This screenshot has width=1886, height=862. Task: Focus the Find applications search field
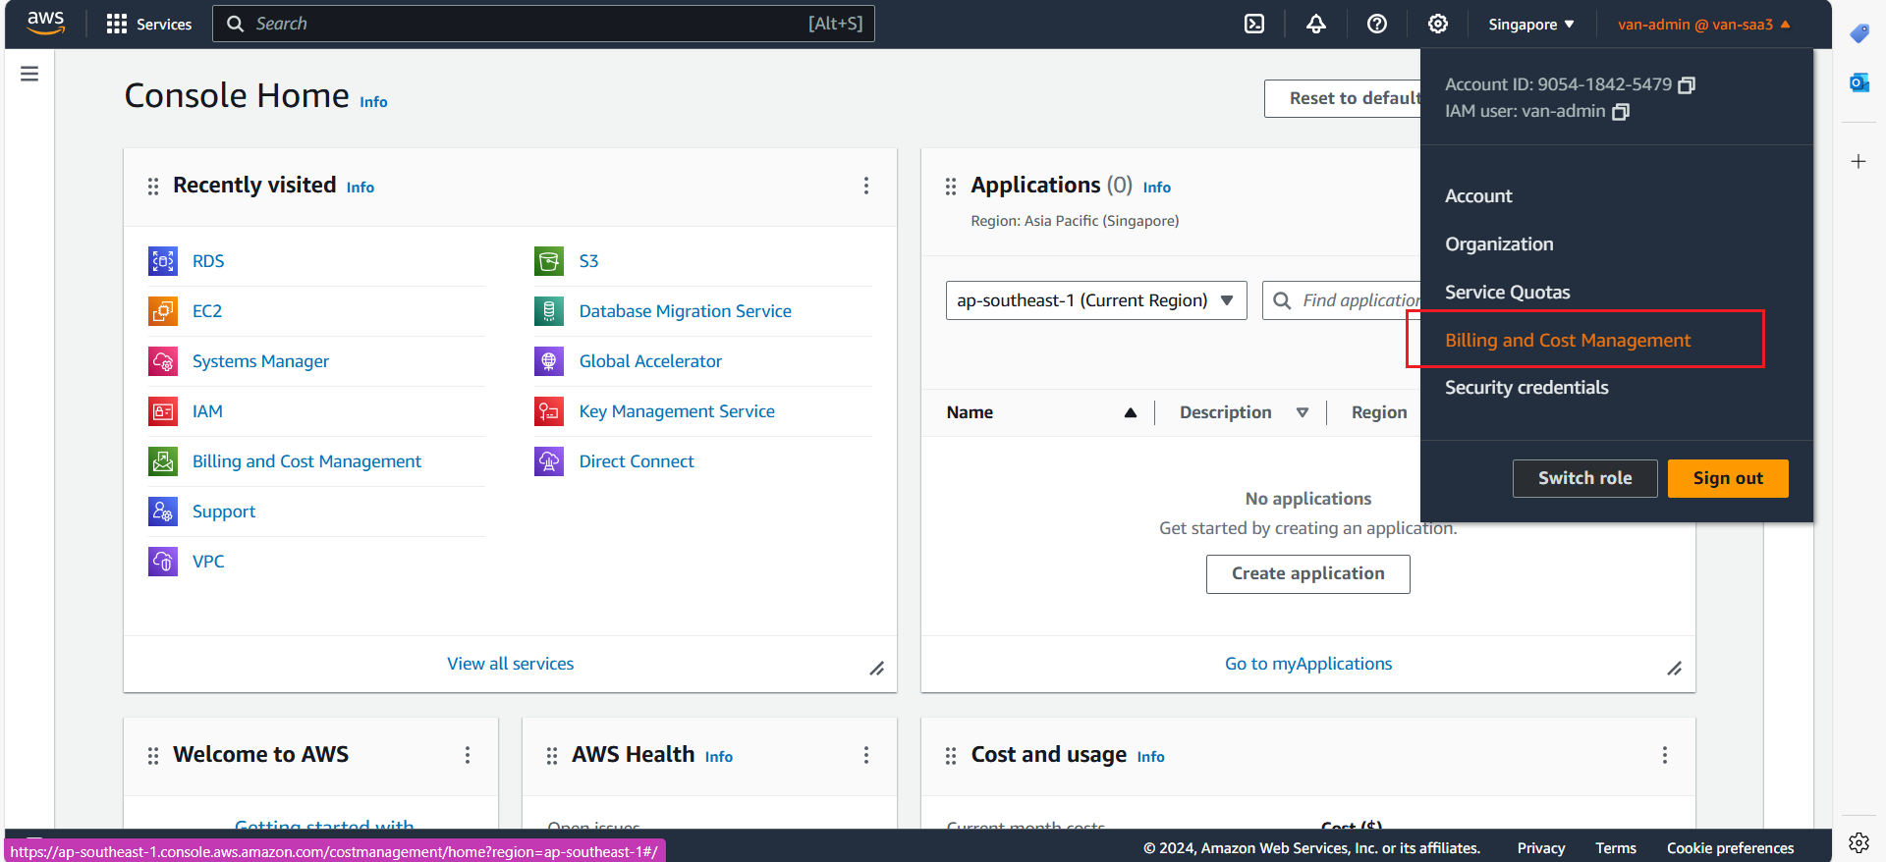[1343, 300]
